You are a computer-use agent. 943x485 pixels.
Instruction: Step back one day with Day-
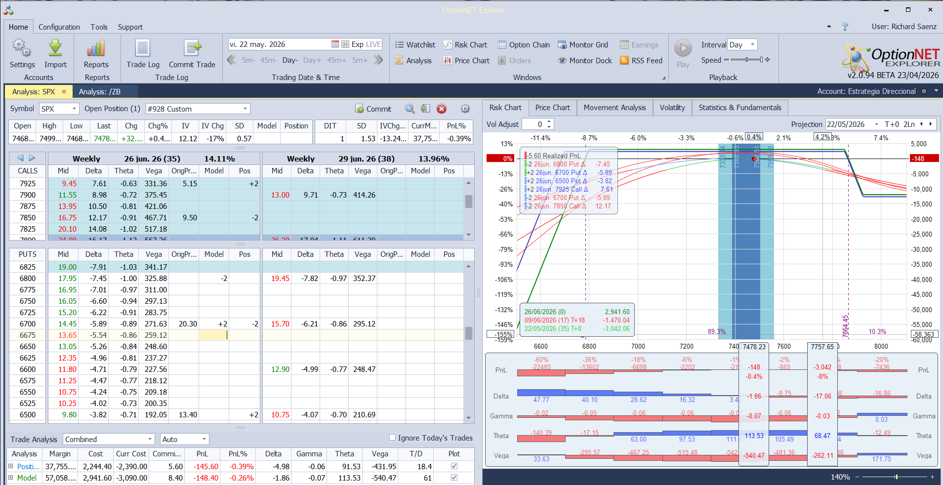[x=290, y=60]
